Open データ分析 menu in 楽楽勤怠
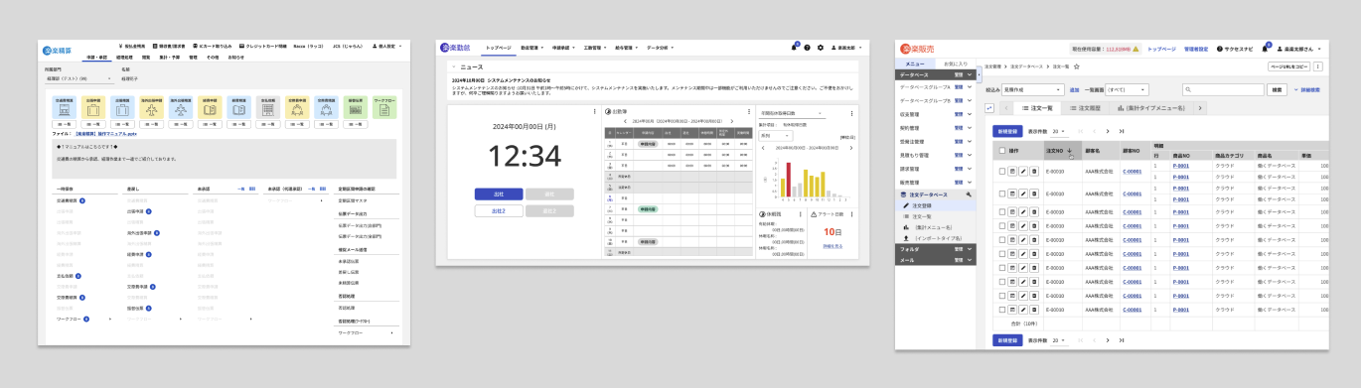The width and height of the screenshot is (1361, 388). tap(661, 48)
